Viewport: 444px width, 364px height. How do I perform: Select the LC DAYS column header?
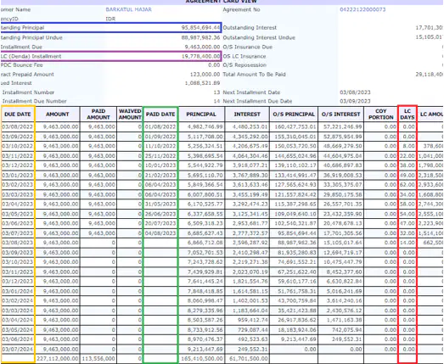pyautogui.click(x=407, y=114)
